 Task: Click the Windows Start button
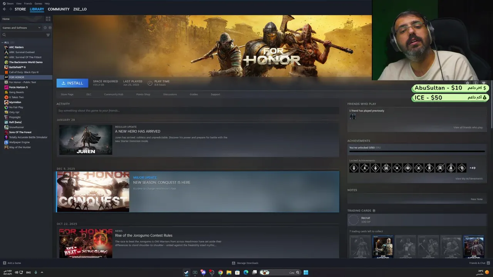click(x=306, y=272)
